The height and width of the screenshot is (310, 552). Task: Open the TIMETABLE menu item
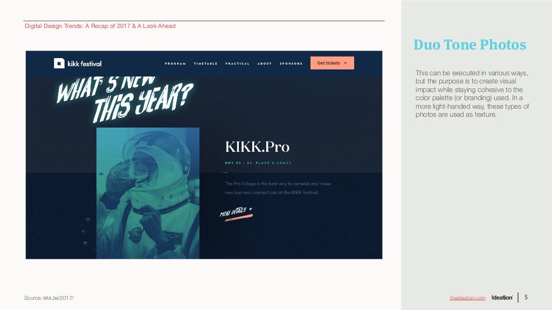coord(205,64)
